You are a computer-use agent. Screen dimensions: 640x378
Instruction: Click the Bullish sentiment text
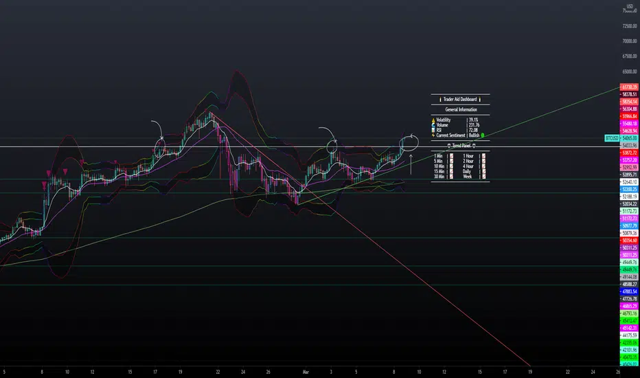point(474,135)
